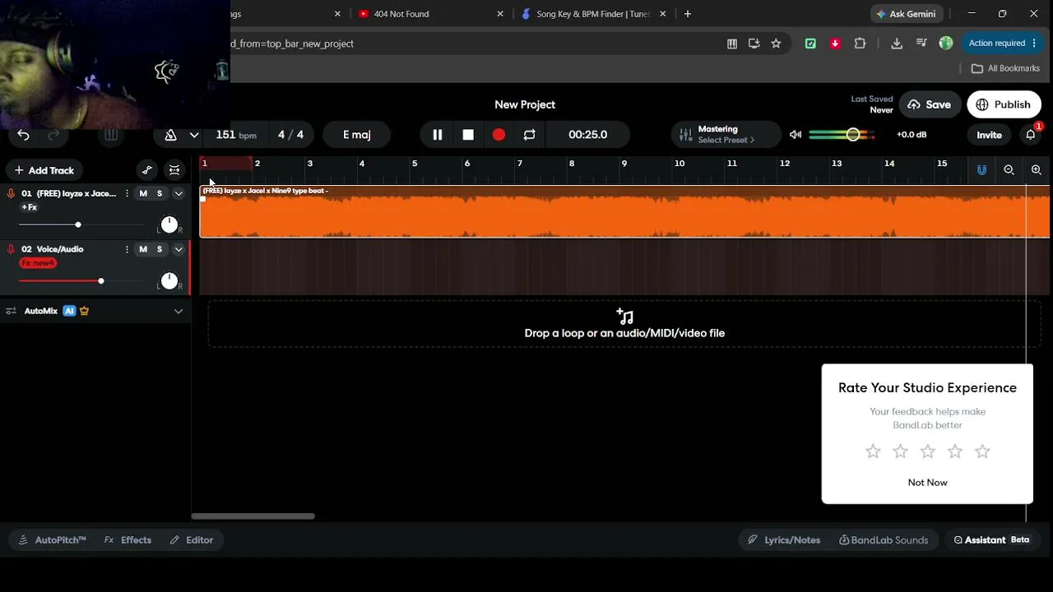Image resolution: width=1053 pixels, height=592 pixels.
Task: Open the Effects tab
Action: pyautogui.click(x=128, y=540)
